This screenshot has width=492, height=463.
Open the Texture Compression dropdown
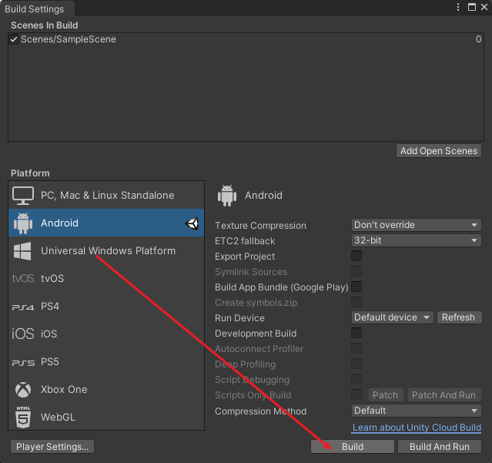pos(416,225)
